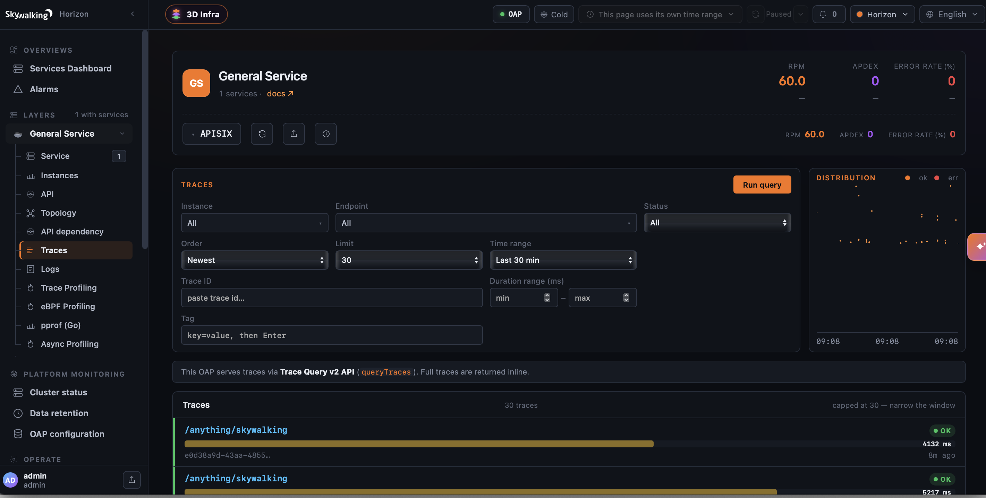Click the 4132 ms trace duration bar

click(419, 444)
